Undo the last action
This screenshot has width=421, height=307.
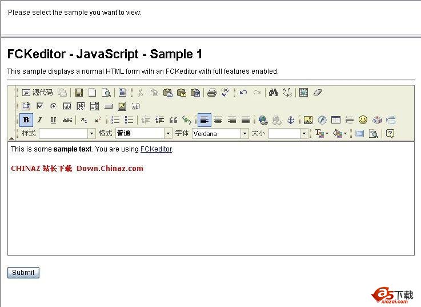pyautogui.click(x=243, y=93)
